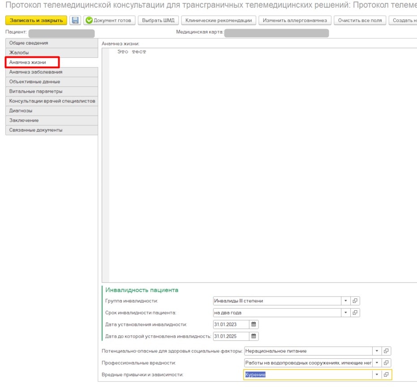Viewport: 417px width, 387px height.
Task: Click open-form icon next to disability group
Action: coord(355,301)
